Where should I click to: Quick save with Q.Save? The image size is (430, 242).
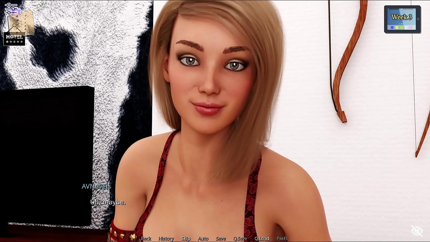pos(240,238)
